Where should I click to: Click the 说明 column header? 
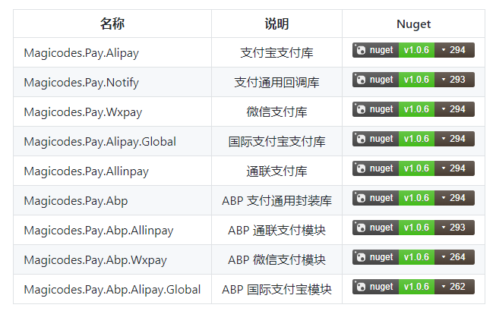276,24
